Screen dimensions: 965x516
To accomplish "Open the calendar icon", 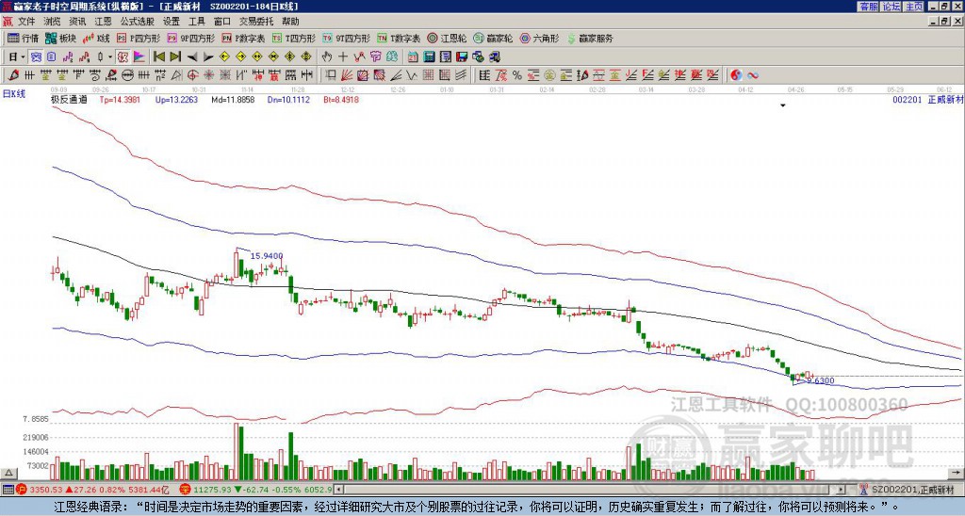I will coord(413,56).
